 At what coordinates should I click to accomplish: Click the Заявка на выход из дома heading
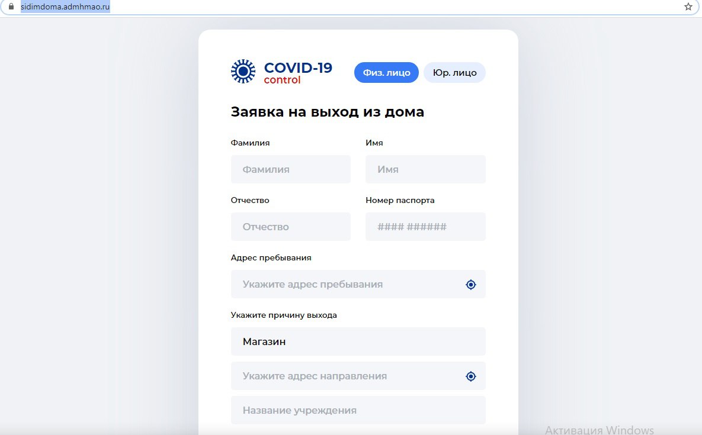tap(327, 112)
